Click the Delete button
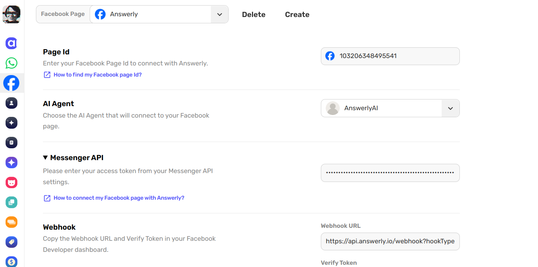 (x=254, y=14)
